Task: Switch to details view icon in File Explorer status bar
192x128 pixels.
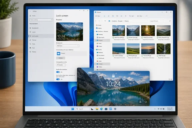Action: coord(169,79)
